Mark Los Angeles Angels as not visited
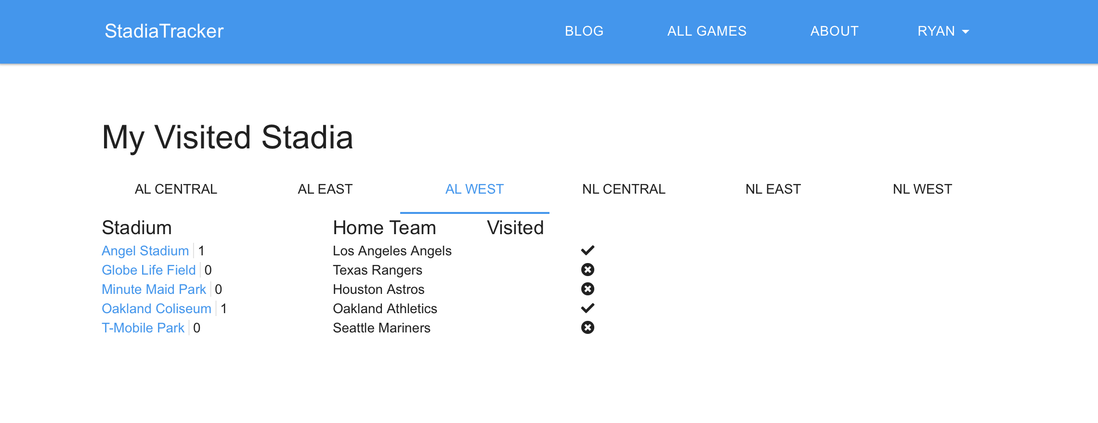 [x=588, y=250]
